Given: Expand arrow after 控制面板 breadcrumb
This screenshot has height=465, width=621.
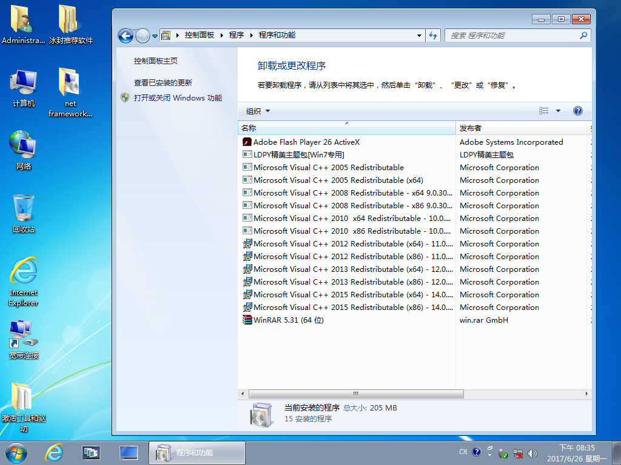Looking at the screenshot, I should [222, 36].
